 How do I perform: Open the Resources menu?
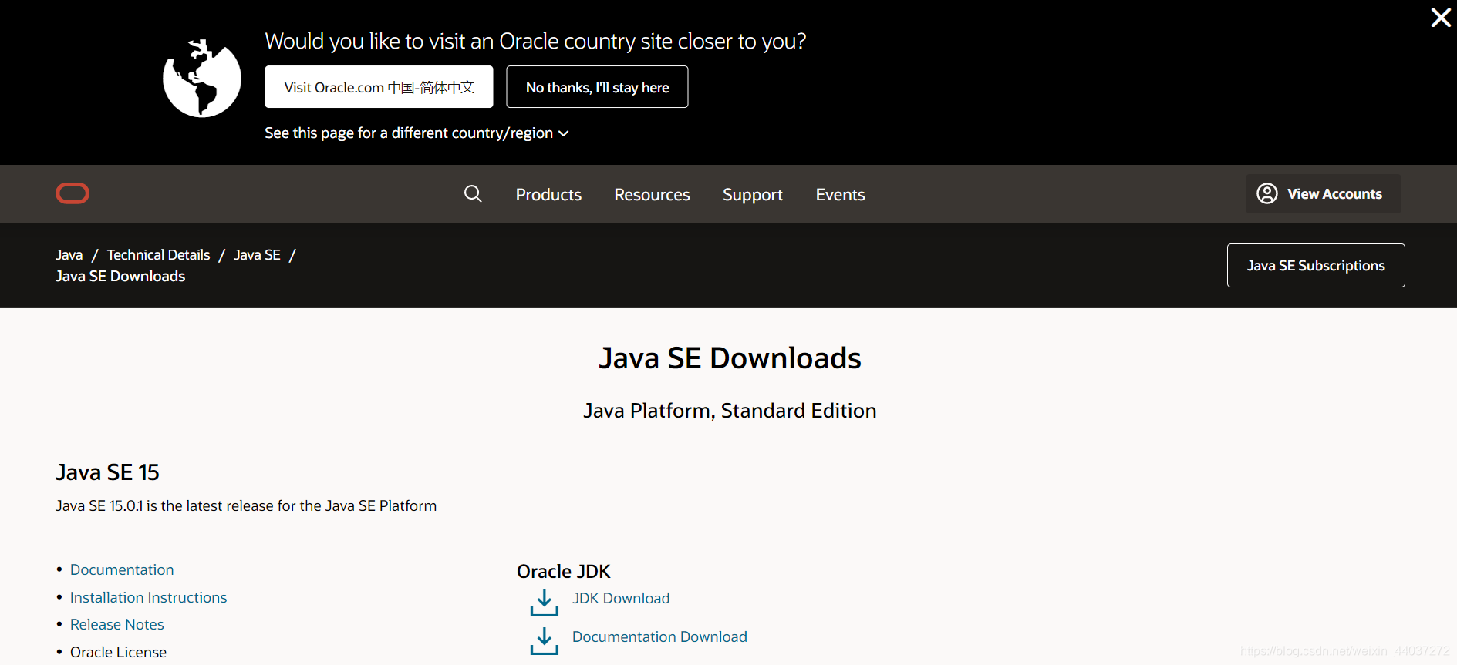[652, 195]
